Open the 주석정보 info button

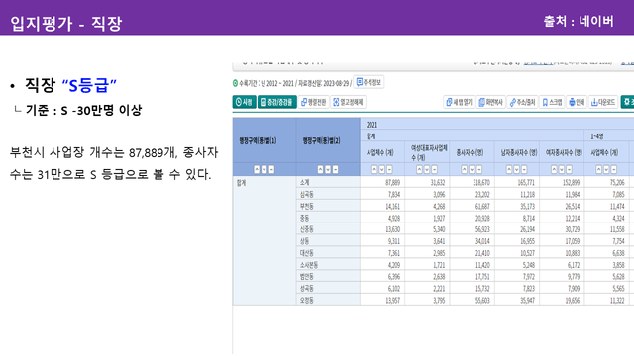(369, 82)
